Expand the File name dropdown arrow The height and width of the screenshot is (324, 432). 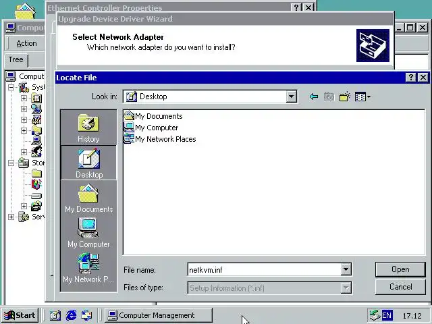pos(346,269)
